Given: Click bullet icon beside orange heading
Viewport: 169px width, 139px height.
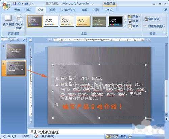Looking at the screenshot, I should 57,105.
